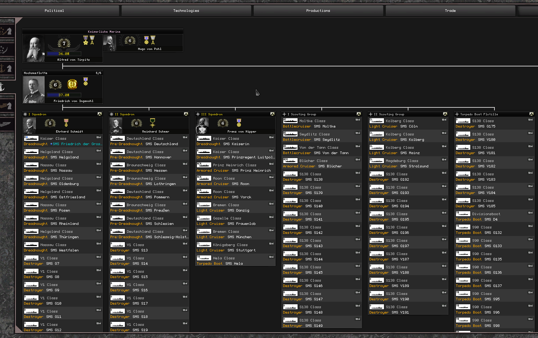Click the SMS Moltke battlecruiser silhouette icon
Viewport: 538px width, 338px height.
pos(290,121)
